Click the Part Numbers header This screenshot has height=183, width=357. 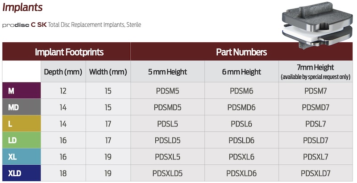pyautogui.click(x=241, y=52)
